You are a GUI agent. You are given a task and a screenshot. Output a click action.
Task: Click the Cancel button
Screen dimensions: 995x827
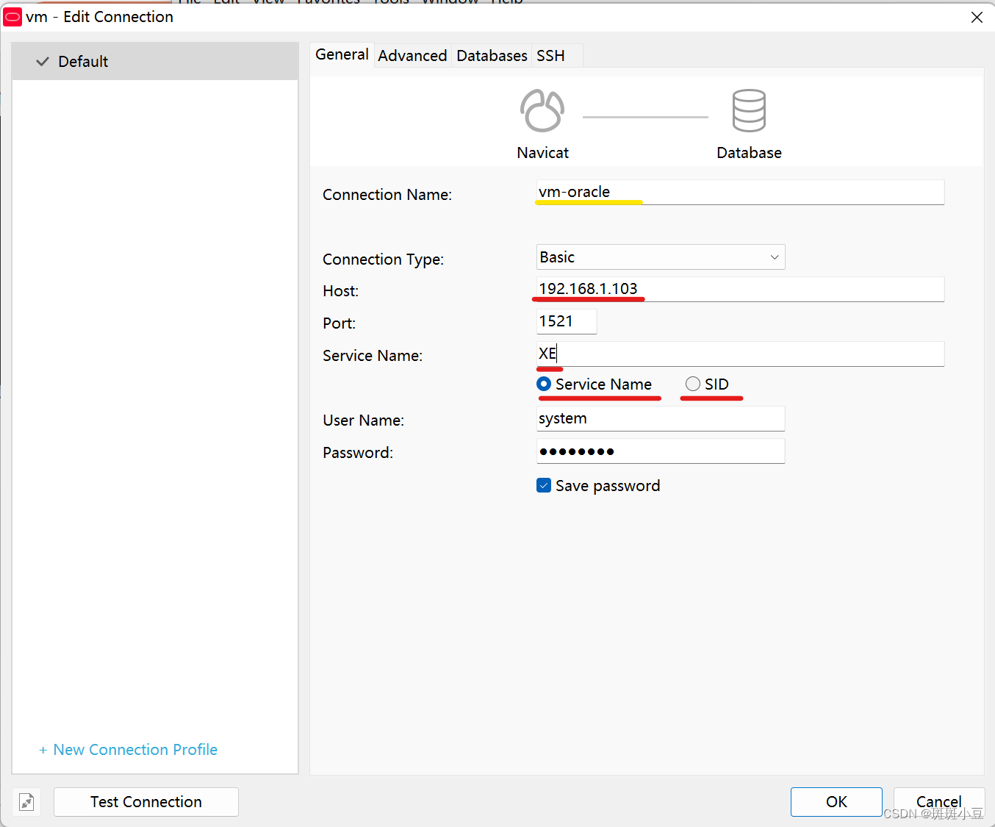[938, 802]
